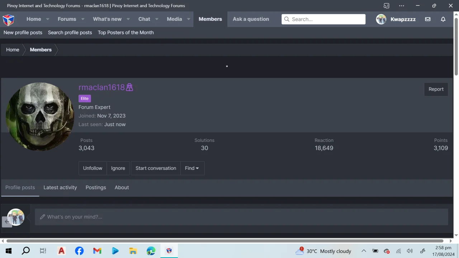Viewport: 459px width, 258px height.
Task: Open Gmail from the taskbar
Action: tap(97, 251)
